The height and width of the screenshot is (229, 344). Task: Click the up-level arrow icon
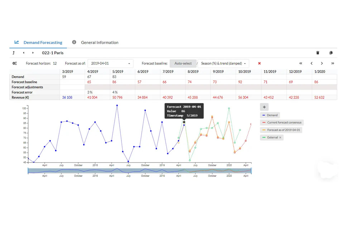(14, 53)
